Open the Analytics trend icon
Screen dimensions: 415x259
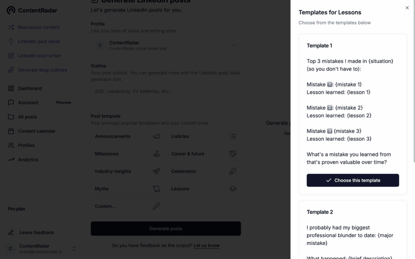coord(11,160)
